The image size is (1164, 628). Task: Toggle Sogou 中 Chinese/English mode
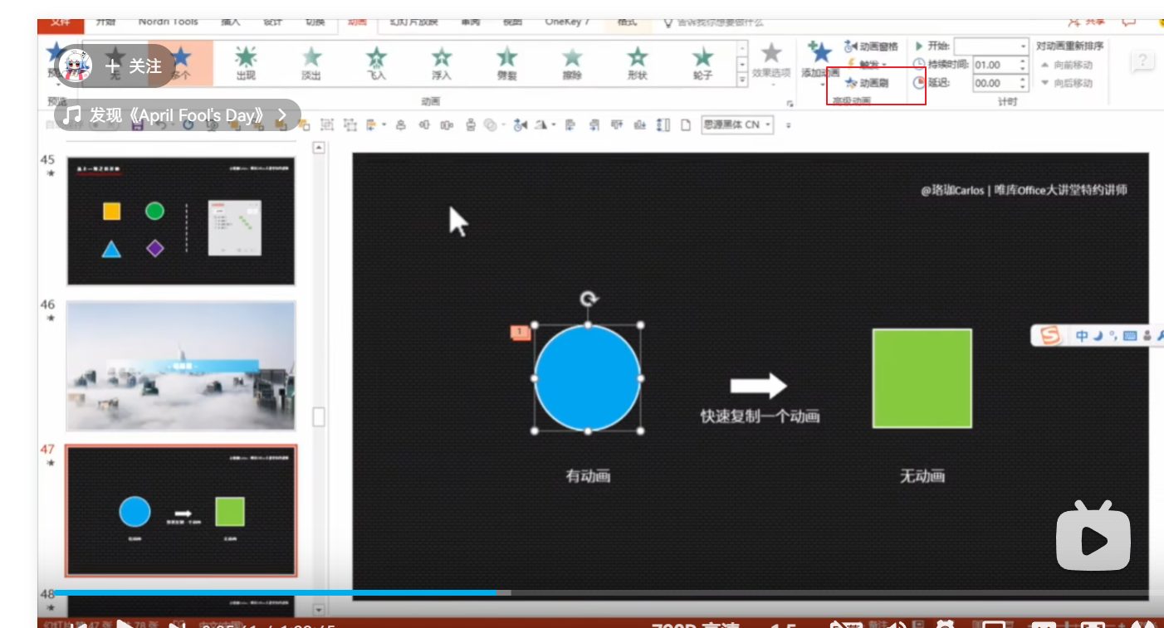[x=1082, y=336]
